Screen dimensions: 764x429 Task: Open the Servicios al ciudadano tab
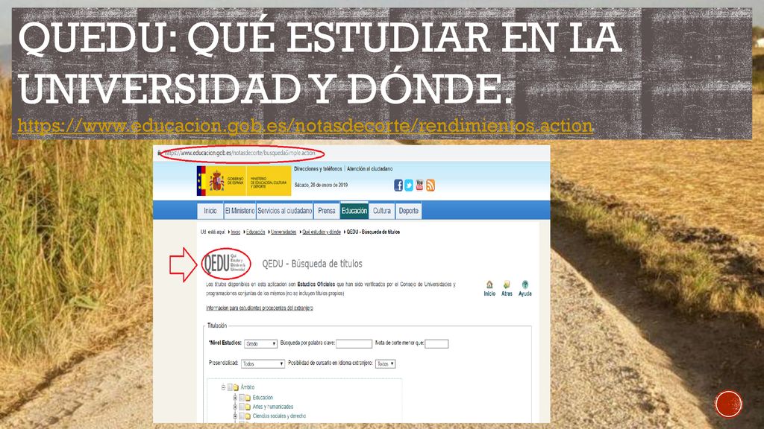point(284,211)
